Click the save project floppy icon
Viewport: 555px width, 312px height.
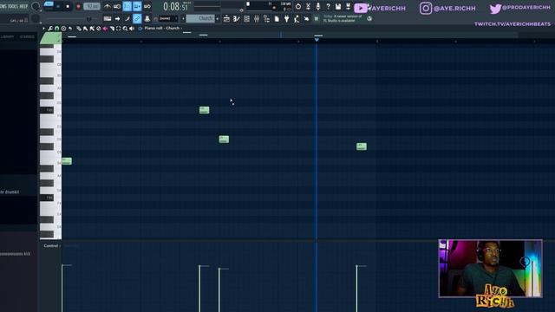click(338, 6)
